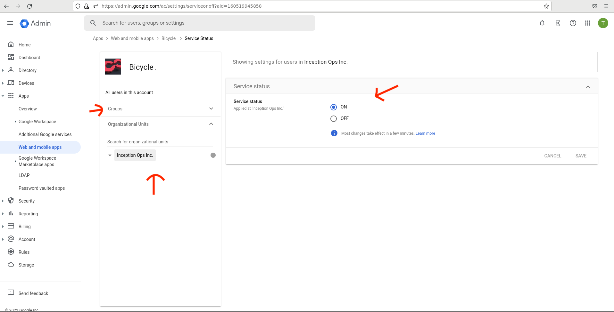Click the Directory person icon
This screenshot has height=312, width=614.
point(11,70)
